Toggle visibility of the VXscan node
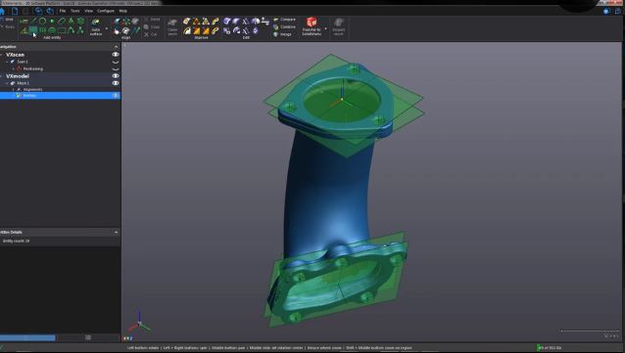This screenshot has width=625, height=353. (116, 55)
